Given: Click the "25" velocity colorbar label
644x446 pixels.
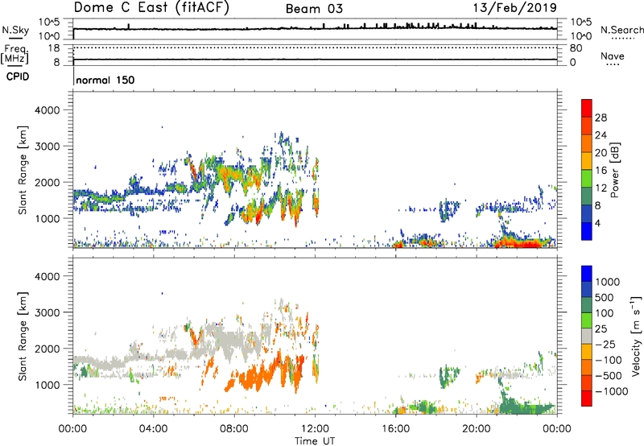Looking at the screenshot, I should point(601,329).
